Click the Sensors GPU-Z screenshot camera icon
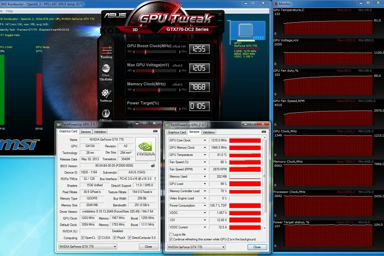This screenshot has height=256, width=384. [x=264, y=132]
